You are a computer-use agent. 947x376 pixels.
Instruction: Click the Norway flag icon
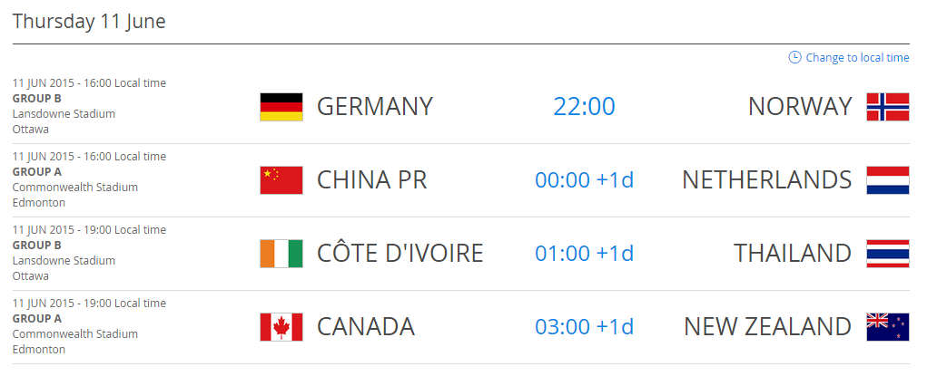(888, 107)
